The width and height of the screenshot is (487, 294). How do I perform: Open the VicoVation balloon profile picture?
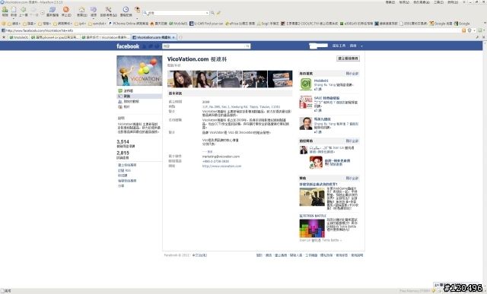pyautogui.click(x=139, y=71)
